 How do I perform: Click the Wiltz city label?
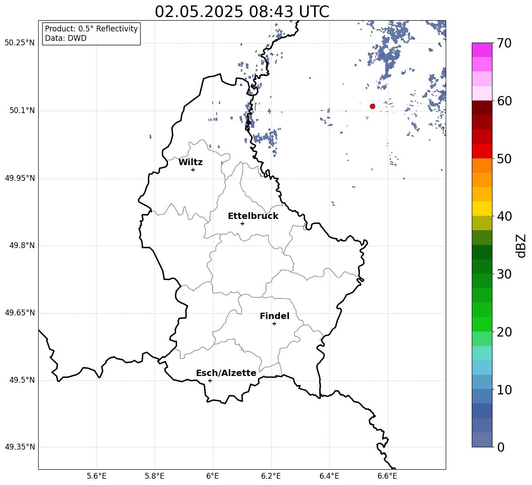191,162
